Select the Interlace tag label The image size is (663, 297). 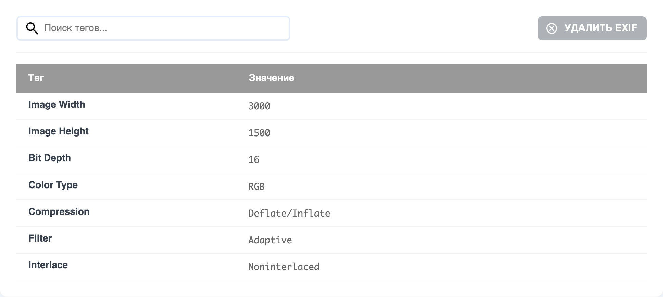[48, 265]
